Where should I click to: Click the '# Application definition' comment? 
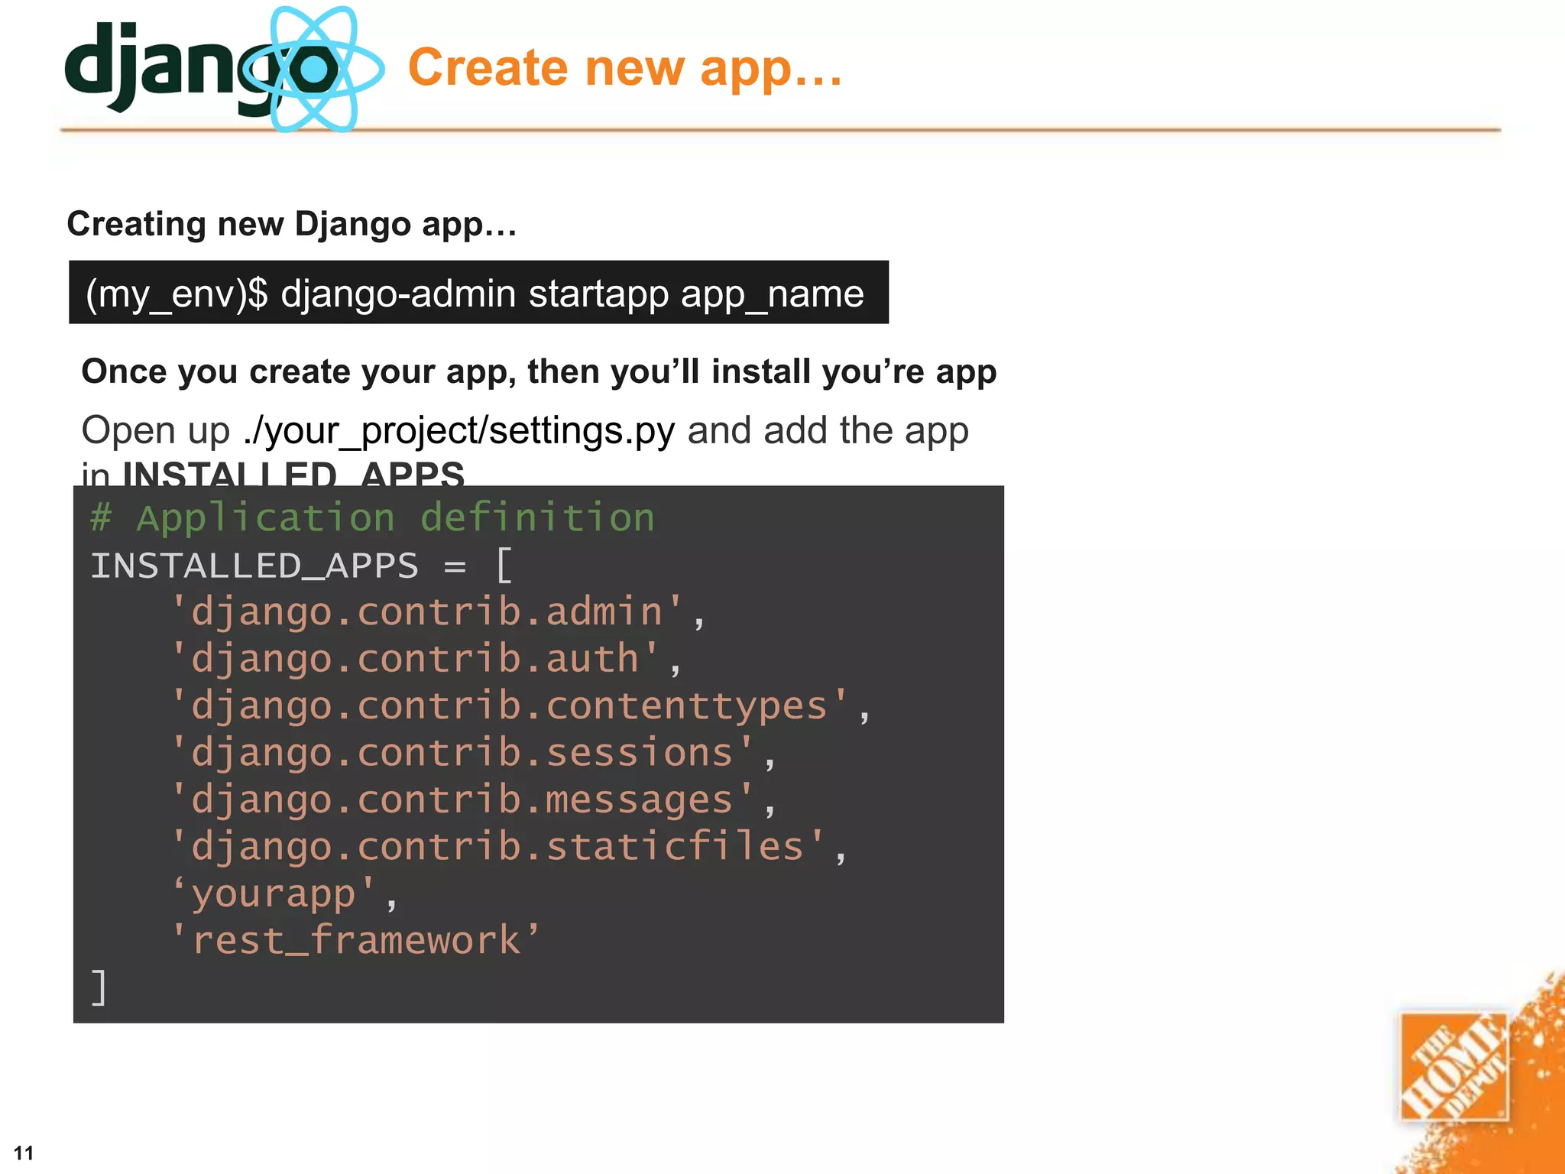click(372, 518)
